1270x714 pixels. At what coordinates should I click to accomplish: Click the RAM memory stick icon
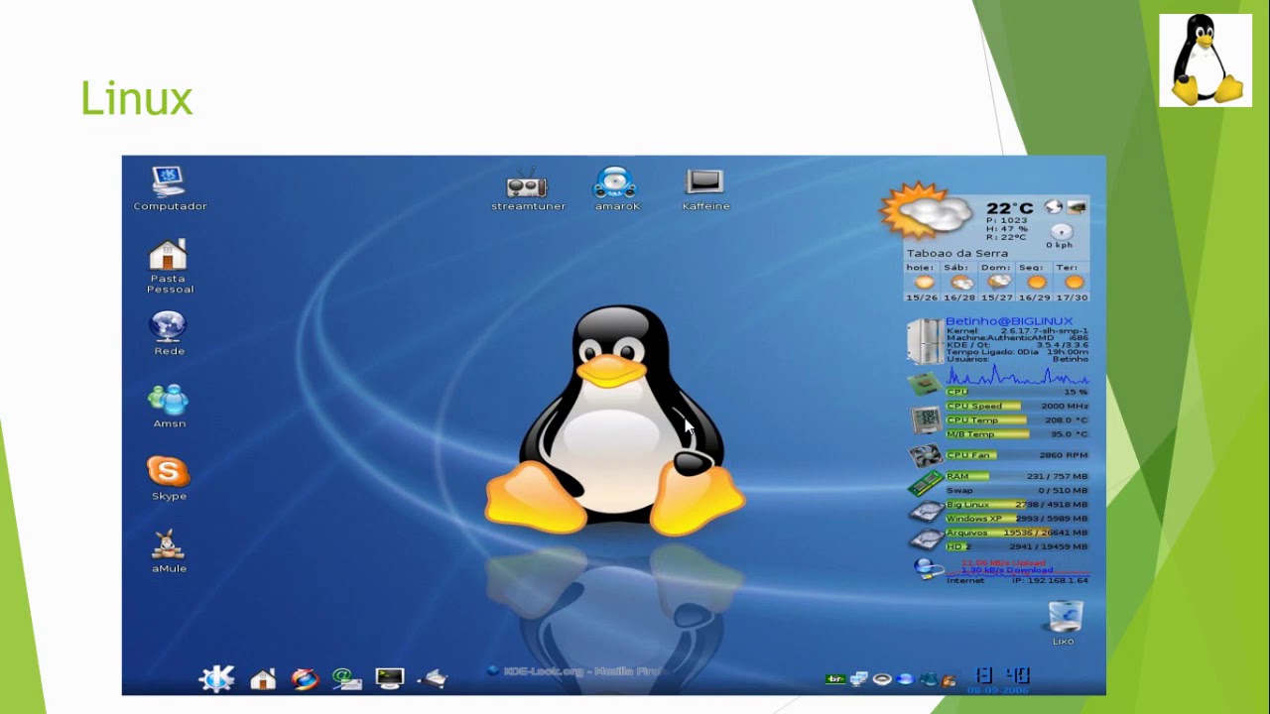click(925, 484)
